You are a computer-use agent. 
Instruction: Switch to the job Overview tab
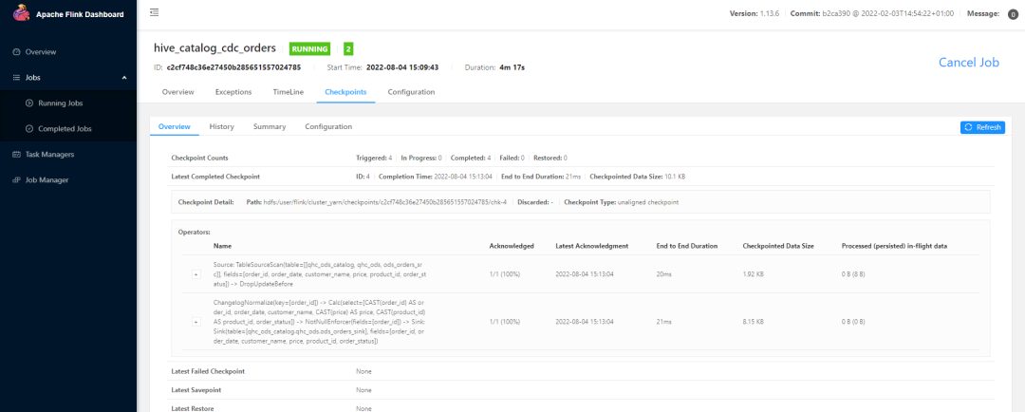tap(177, 92)
